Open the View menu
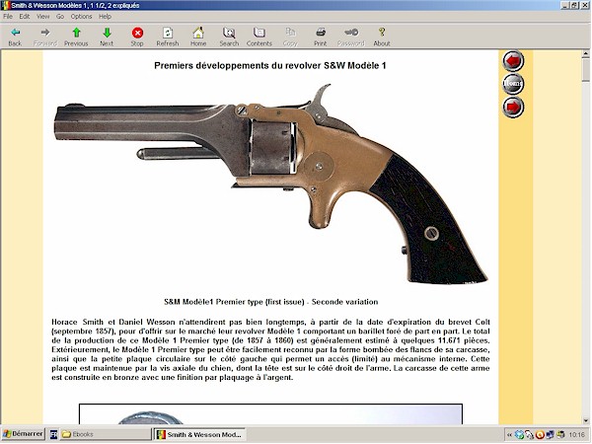592x444 pixels. [x=42, y=16]
